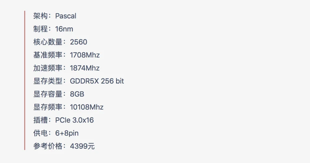Viewport: 310px width, 163px height.
Task: Click the 8GB value
Action: tap(77, 94)
